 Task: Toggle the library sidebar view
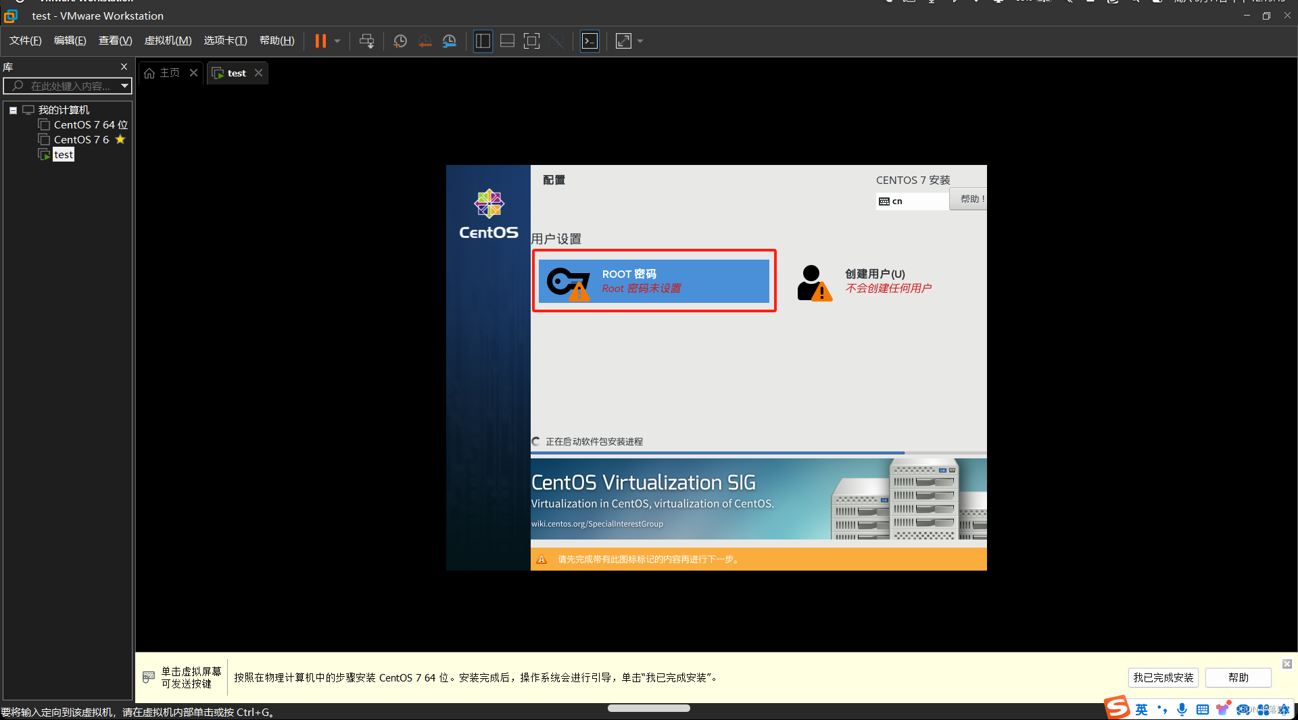(x=483, y=41)
